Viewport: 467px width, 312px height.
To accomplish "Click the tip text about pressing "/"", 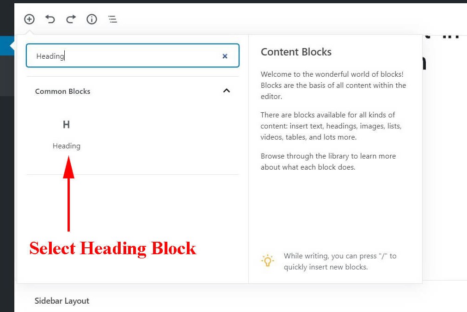I will click(x=340, y=262).
